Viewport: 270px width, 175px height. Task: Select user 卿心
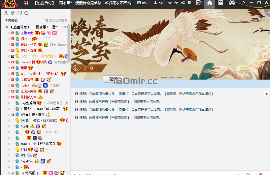(x=24, y=39)
